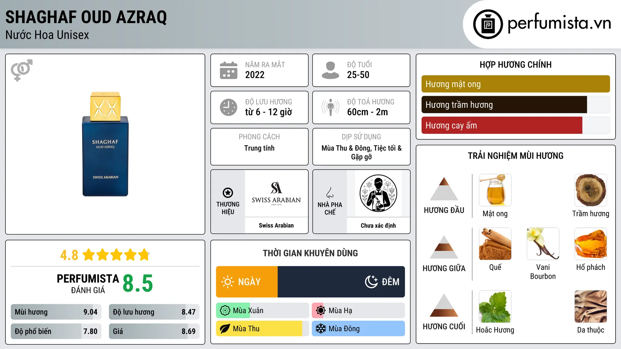Click the pyramid icon above Hương giữa
This screenshot has height=349, width=621.
444,247
